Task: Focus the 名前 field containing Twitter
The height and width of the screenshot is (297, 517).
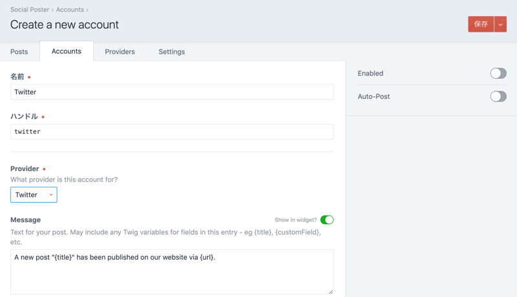Action: (172, 92)
